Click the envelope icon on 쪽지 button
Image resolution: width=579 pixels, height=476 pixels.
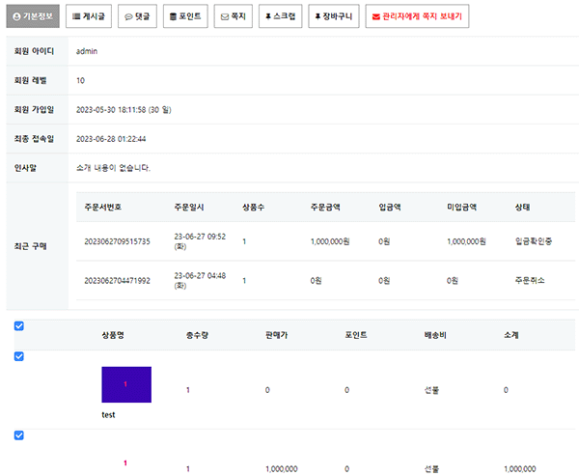coord(225,16)
